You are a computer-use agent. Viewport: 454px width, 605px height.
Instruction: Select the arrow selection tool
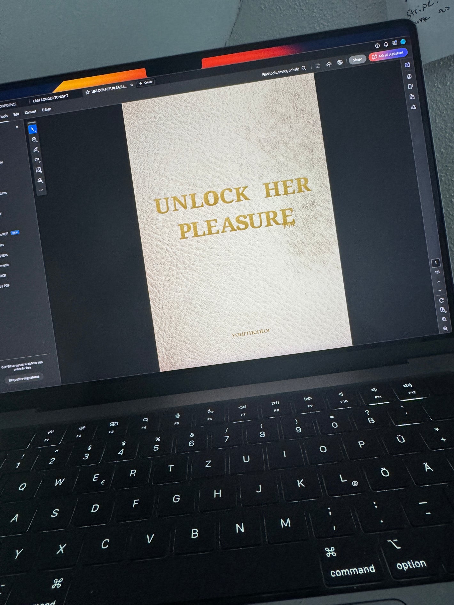[x=33, y=129]
